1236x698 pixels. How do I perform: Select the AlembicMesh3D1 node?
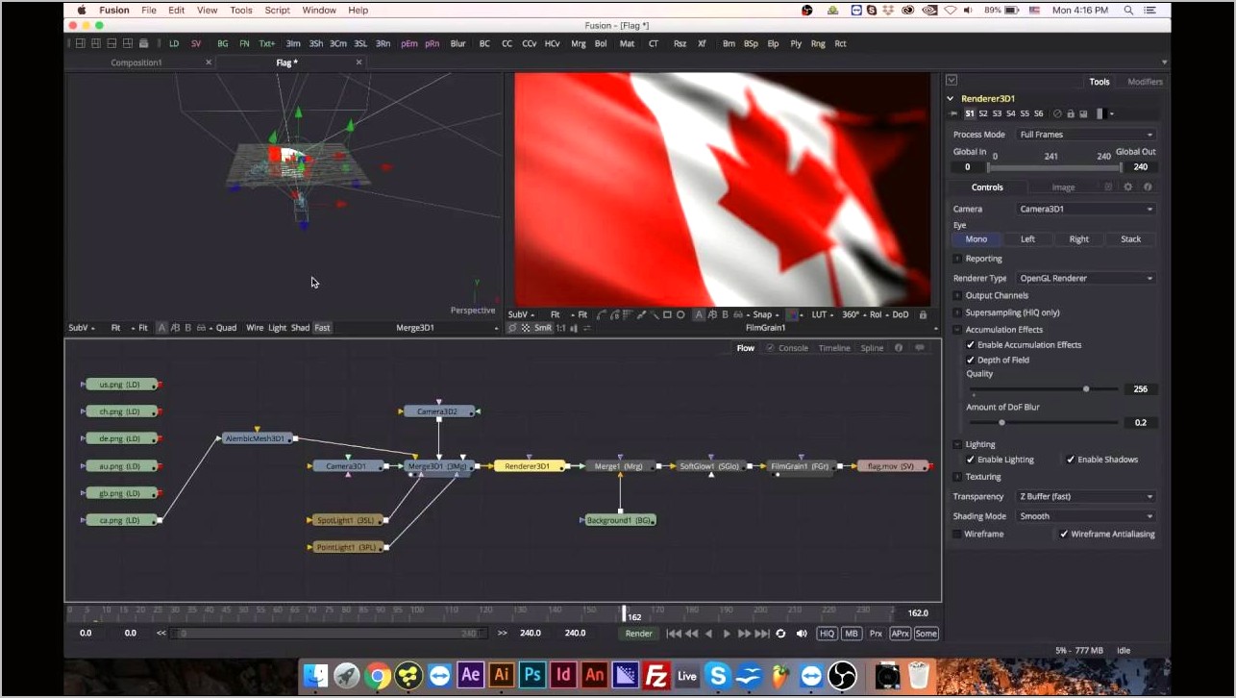coord(256,438)
